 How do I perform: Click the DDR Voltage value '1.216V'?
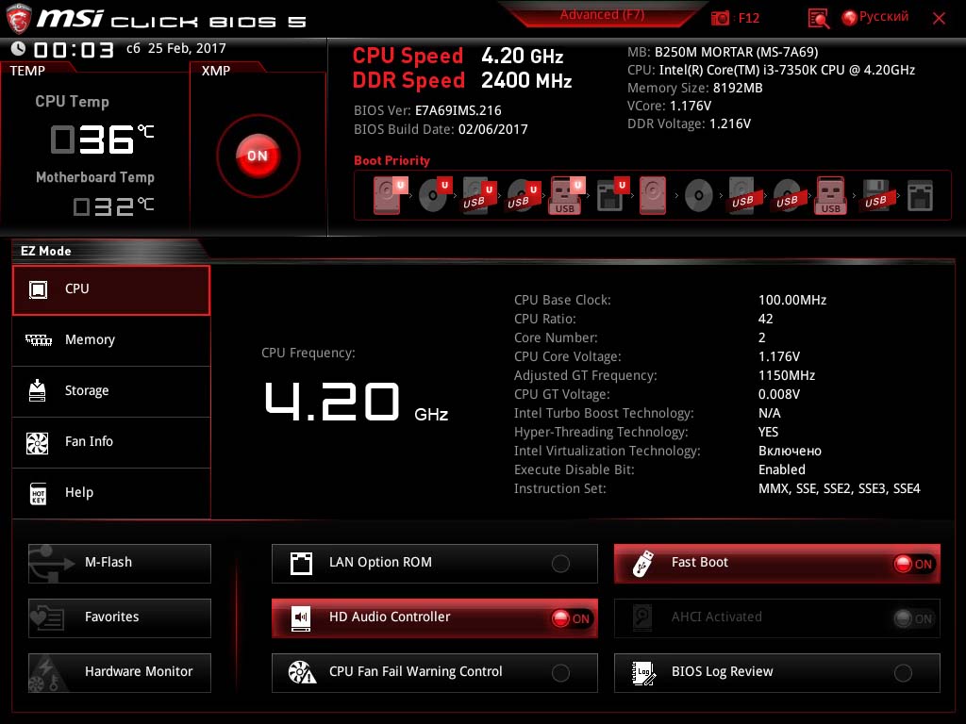point(730,123)
